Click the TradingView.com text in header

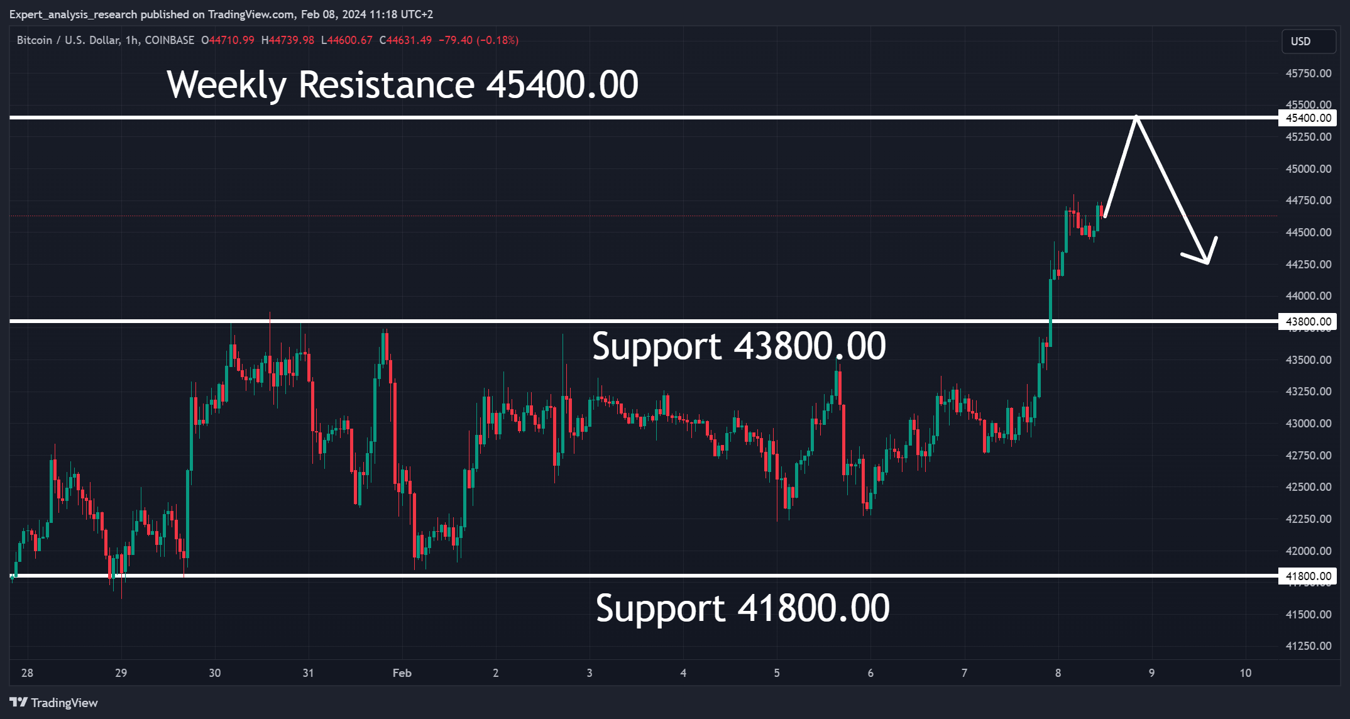(251, 14)
